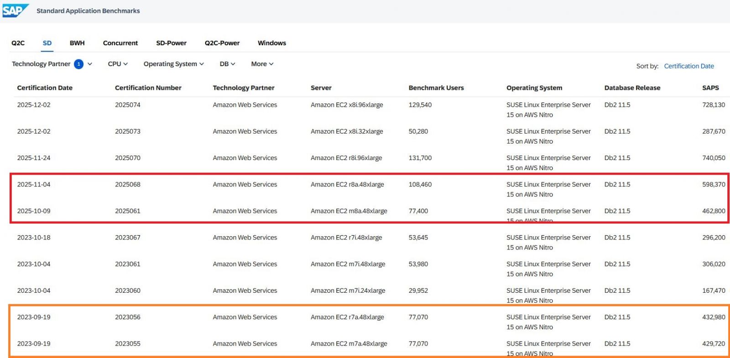Open the Windows tab
This screenshot has height=358, width=730.
click(272, 43)
